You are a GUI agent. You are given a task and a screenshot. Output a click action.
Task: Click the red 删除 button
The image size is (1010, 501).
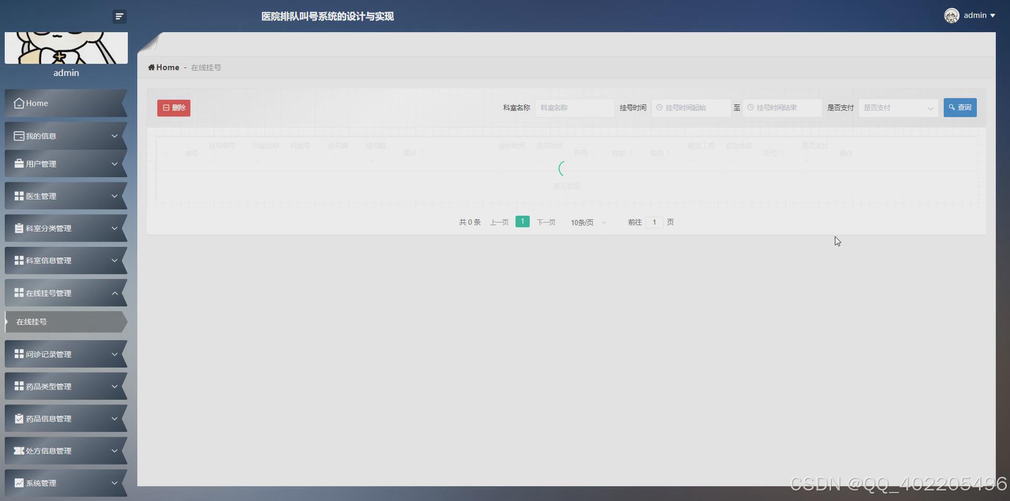point(174,107)
